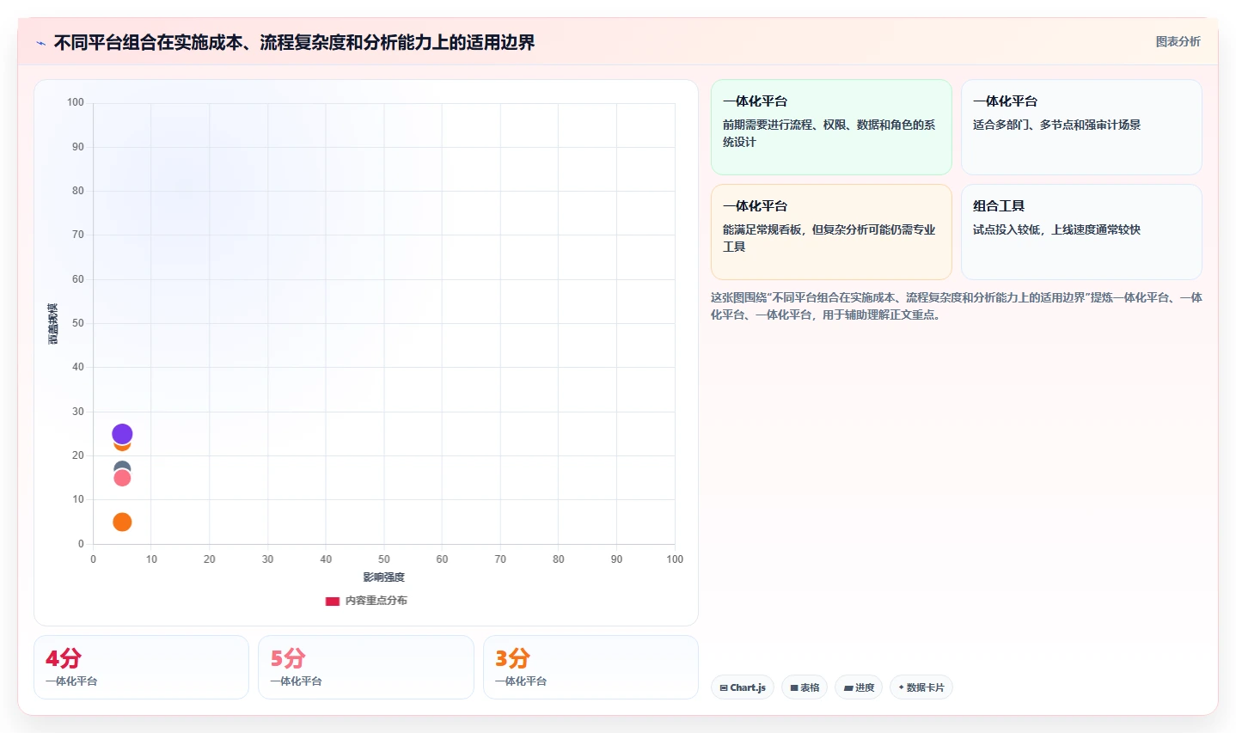The height and width of the screenshot is (733, 1236).
Task: Click the 图表分析 label in the header
Action: point(1178,41)
